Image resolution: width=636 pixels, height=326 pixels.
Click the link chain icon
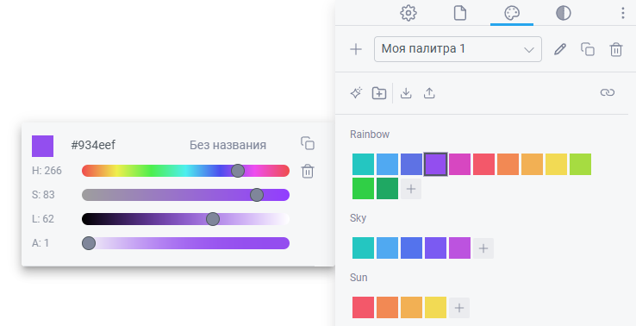click(608, 92)
